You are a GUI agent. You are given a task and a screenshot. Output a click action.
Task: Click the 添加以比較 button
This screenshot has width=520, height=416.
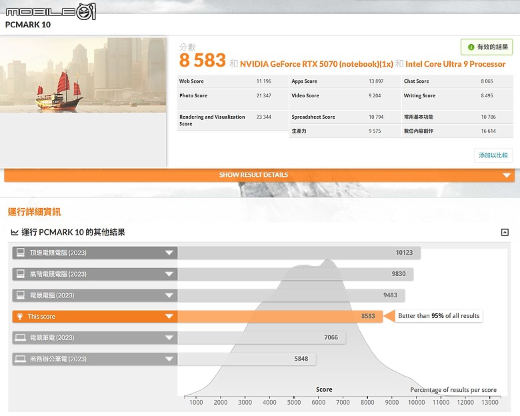coord(493,155)
